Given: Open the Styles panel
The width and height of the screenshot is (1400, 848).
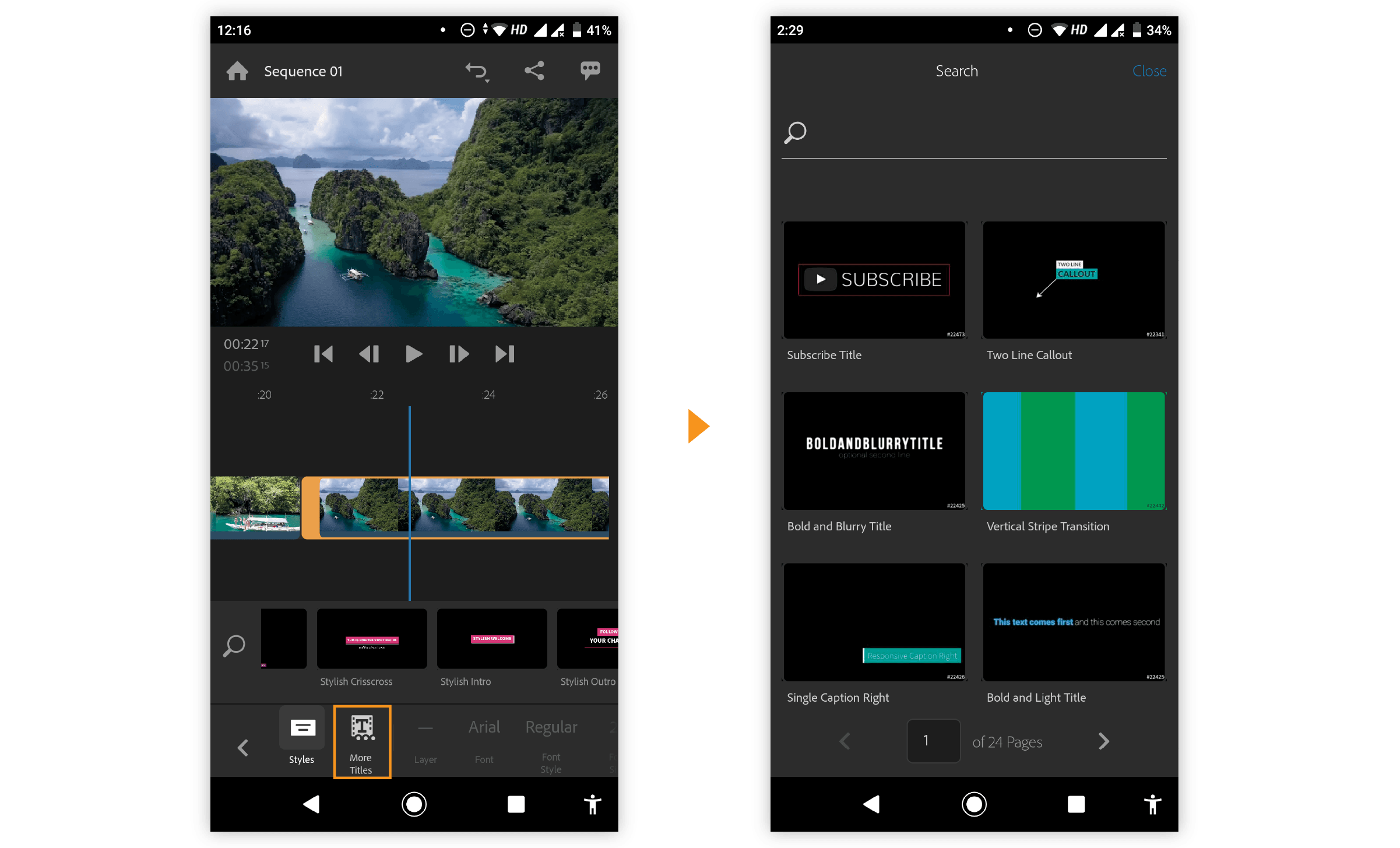Looking at the screenshot, I should point(302,736).
